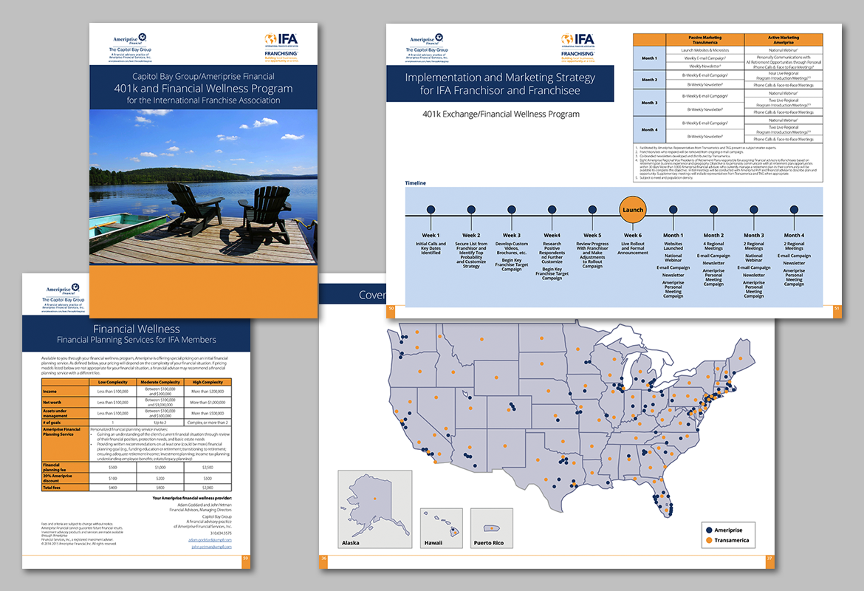Click the navy Ameriprise legend dot

pyautogui.click(x=709, y=530)
